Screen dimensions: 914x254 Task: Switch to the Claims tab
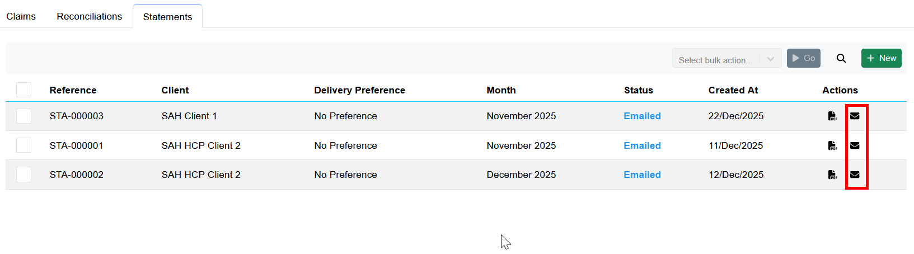pos(21,16)
